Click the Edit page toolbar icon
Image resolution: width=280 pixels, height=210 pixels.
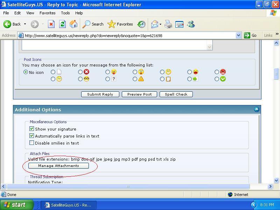[180, 24]
